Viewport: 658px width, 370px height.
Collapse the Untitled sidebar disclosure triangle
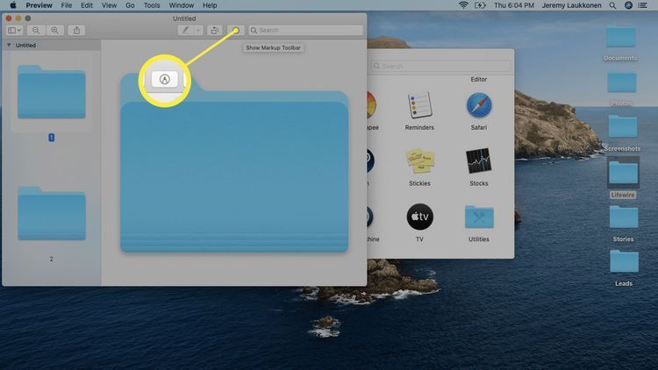point(9,45)
